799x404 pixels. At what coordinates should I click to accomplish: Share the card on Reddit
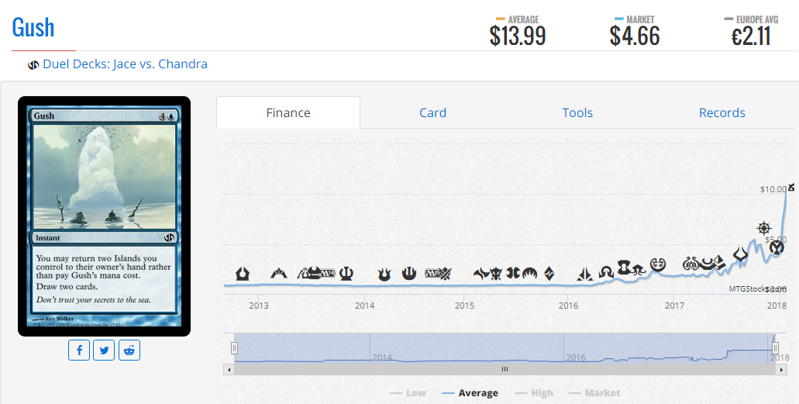coord(129,350)
